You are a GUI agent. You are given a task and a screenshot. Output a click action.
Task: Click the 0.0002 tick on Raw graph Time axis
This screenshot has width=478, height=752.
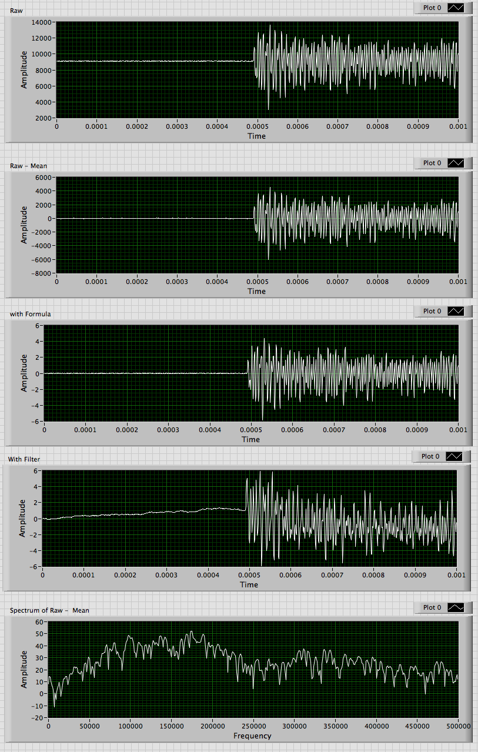(136, 126)
